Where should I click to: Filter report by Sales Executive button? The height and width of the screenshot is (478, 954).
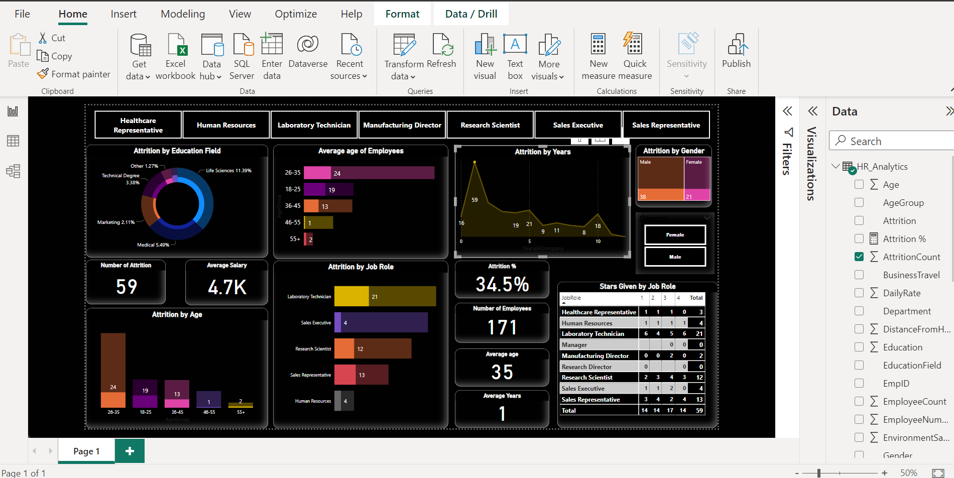577,125
